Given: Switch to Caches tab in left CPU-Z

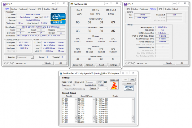Looking at the screenshot, I should [x=14, y=9].
